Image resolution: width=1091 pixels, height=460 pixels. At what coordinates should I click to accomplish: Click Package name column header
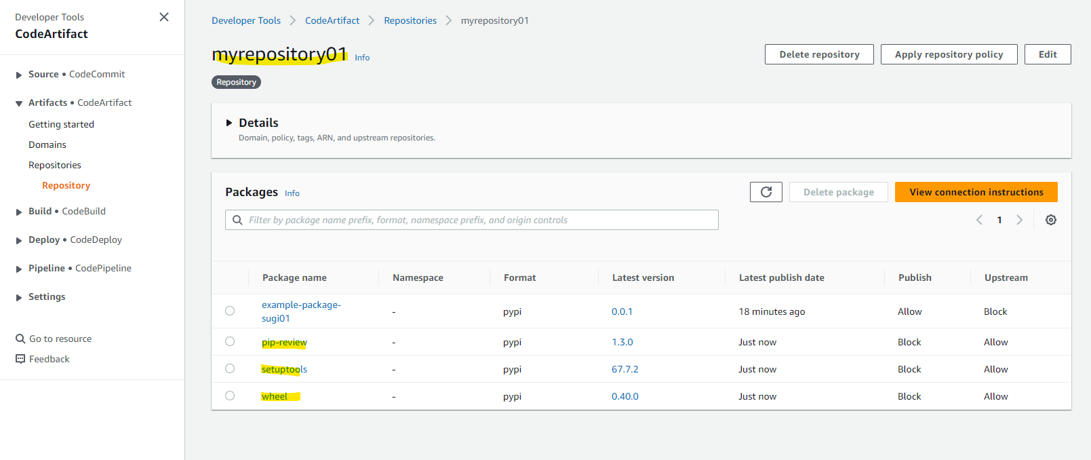[294, 277]
